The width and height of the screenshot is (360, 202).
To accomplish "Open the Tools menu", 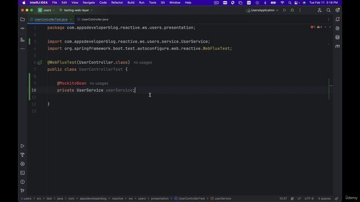I will [x=152, y=3].
